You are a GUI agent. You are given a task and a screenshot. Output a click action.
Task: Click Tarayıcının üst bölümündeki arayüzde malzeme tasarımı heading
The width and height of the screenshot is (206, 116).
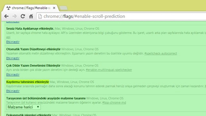[x=46, y=98]
